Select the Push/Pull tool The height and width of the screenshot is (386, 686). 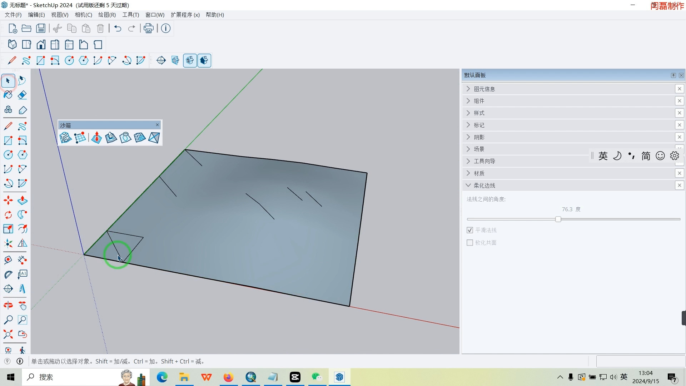(x=22, y=200)
